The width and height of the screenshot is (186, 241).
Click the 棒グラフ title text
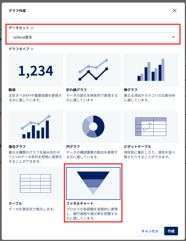pyautogui.click(x=130, y=90)
